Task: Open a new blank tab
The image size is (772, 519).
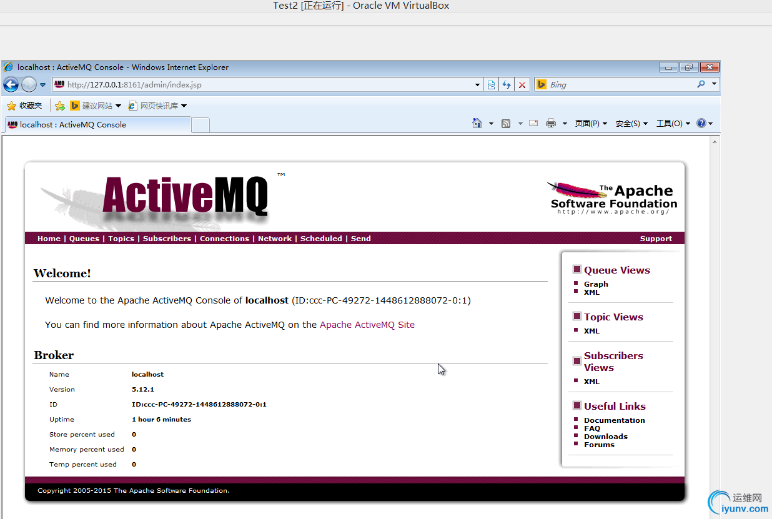Action: 200,125
